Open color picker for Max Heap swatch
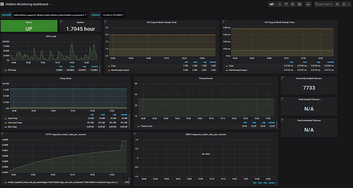The width and height of the screenshot is (353, 188). (6, 127)
